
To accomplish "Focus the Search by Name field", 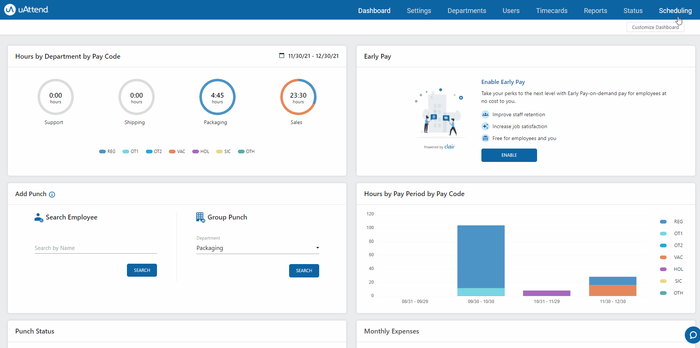I will (95, 248).
